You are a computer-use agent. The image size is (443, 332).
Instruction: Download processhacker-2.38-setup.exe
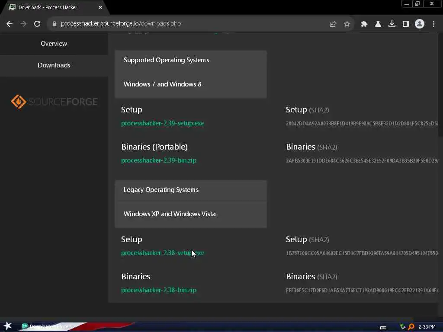coord(163,253)
